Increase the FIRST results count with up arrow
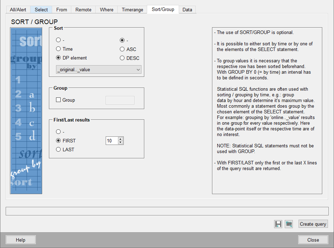 (x=121, y=139)
